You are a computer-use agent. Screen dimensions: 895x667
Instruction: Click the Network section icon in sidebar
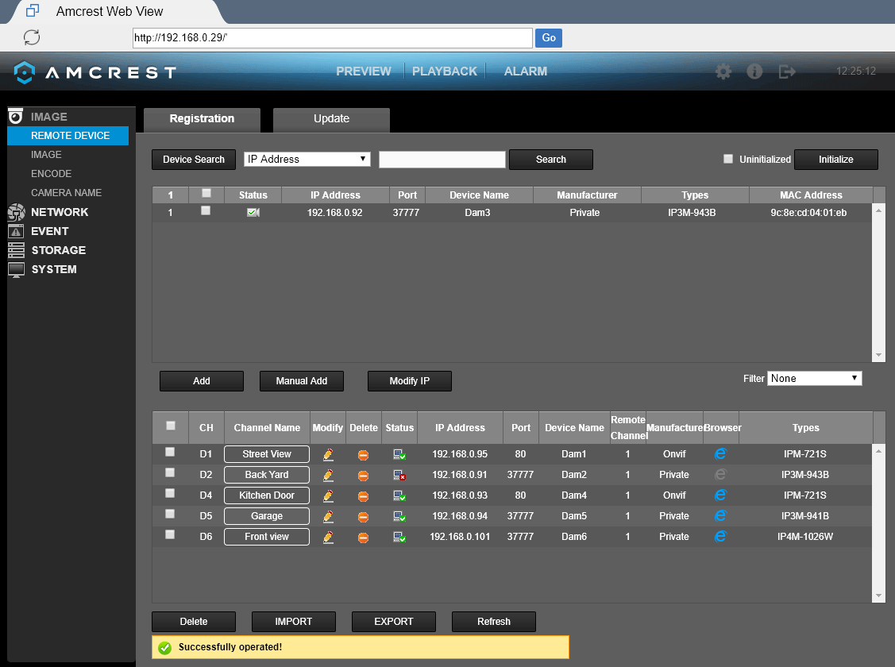click(x=16, y=212)
